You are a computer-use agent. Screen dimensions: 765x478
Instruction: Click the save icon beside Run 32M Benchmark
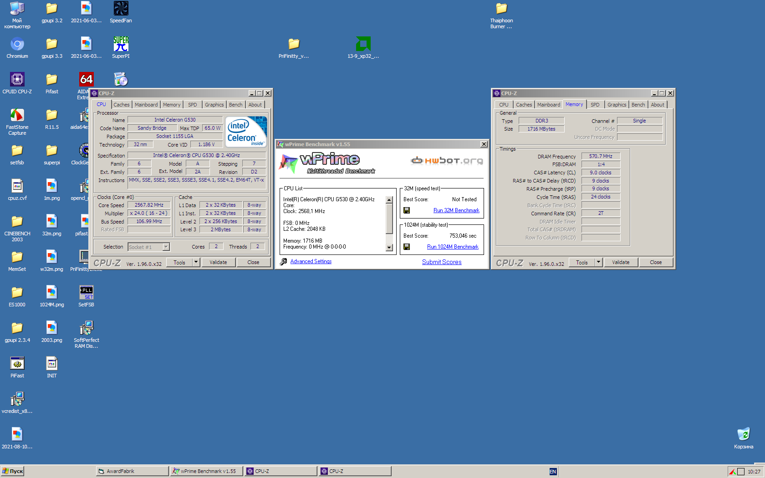(407, 210)
